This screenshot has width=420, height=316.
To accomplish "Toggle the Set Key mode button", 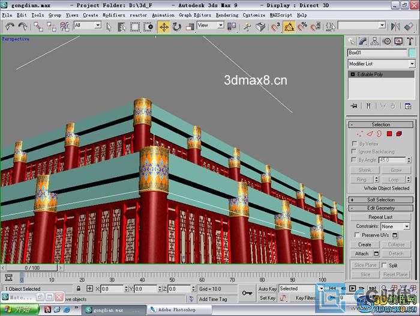I will (268, 298).
